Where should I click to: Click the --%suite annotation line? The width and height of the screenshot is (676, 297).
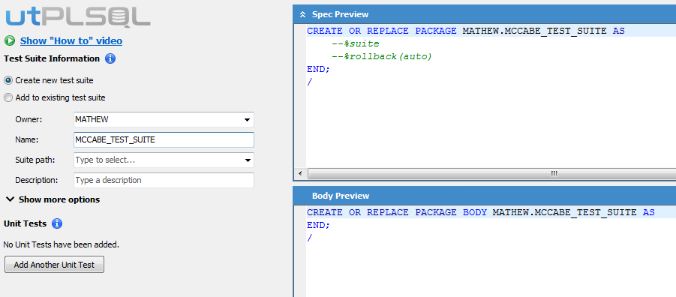[x=356, y=43]
